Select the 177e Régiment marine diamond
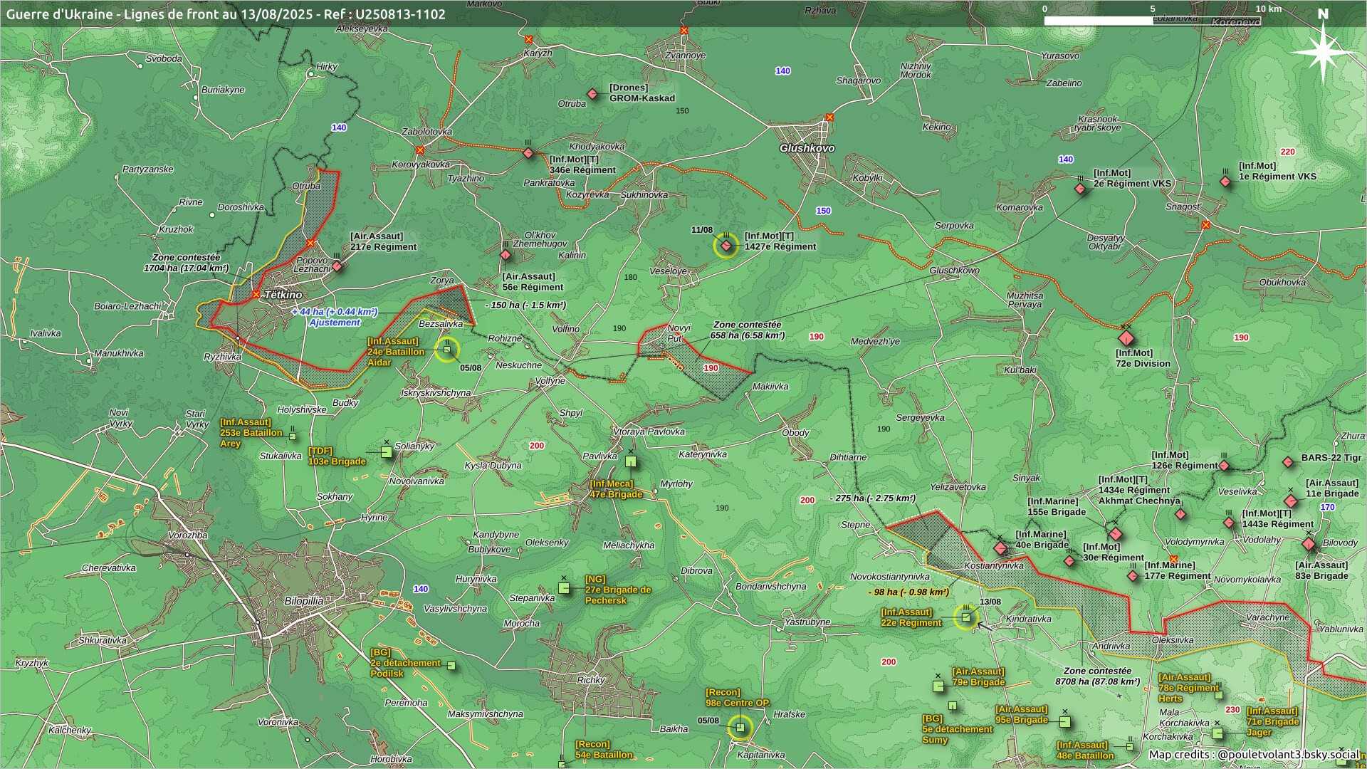The height and width of the screenshot is (769, 1367). pos(1133,575)
